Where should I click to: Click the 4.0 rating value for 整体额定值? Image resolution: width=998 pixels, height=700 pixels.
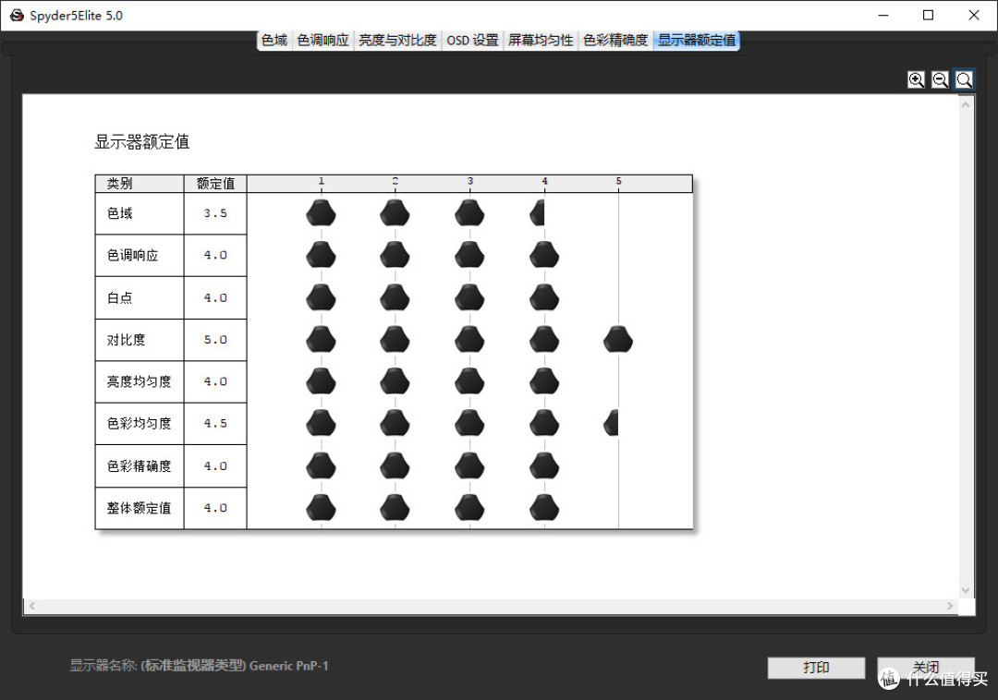tap(215, 508)
